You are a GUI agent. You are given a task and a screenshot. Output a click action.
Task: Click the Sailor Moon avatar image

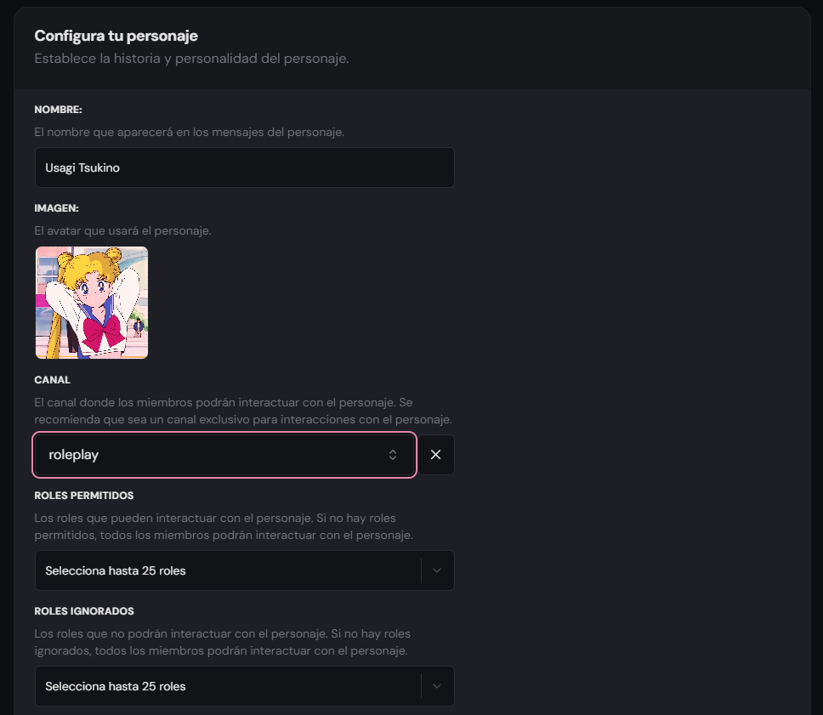pyautogui.click(x=92, y=303)
